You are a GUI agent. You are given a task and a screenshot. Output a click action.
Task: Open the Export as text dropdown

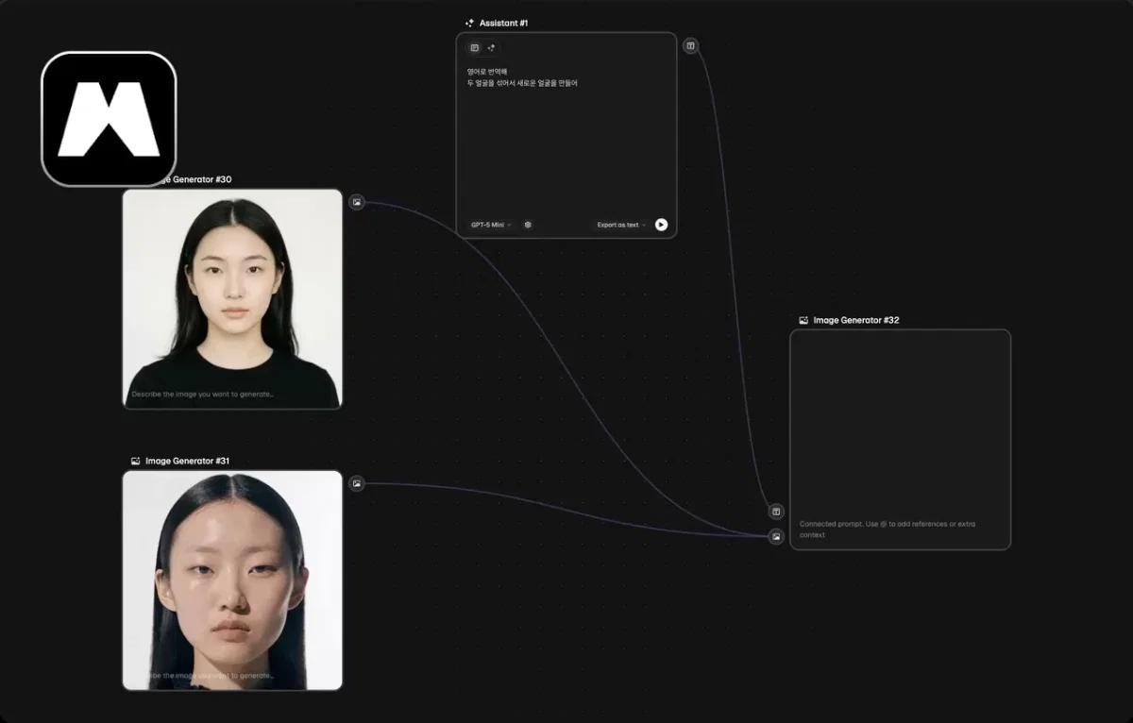[x=621, y=225]
